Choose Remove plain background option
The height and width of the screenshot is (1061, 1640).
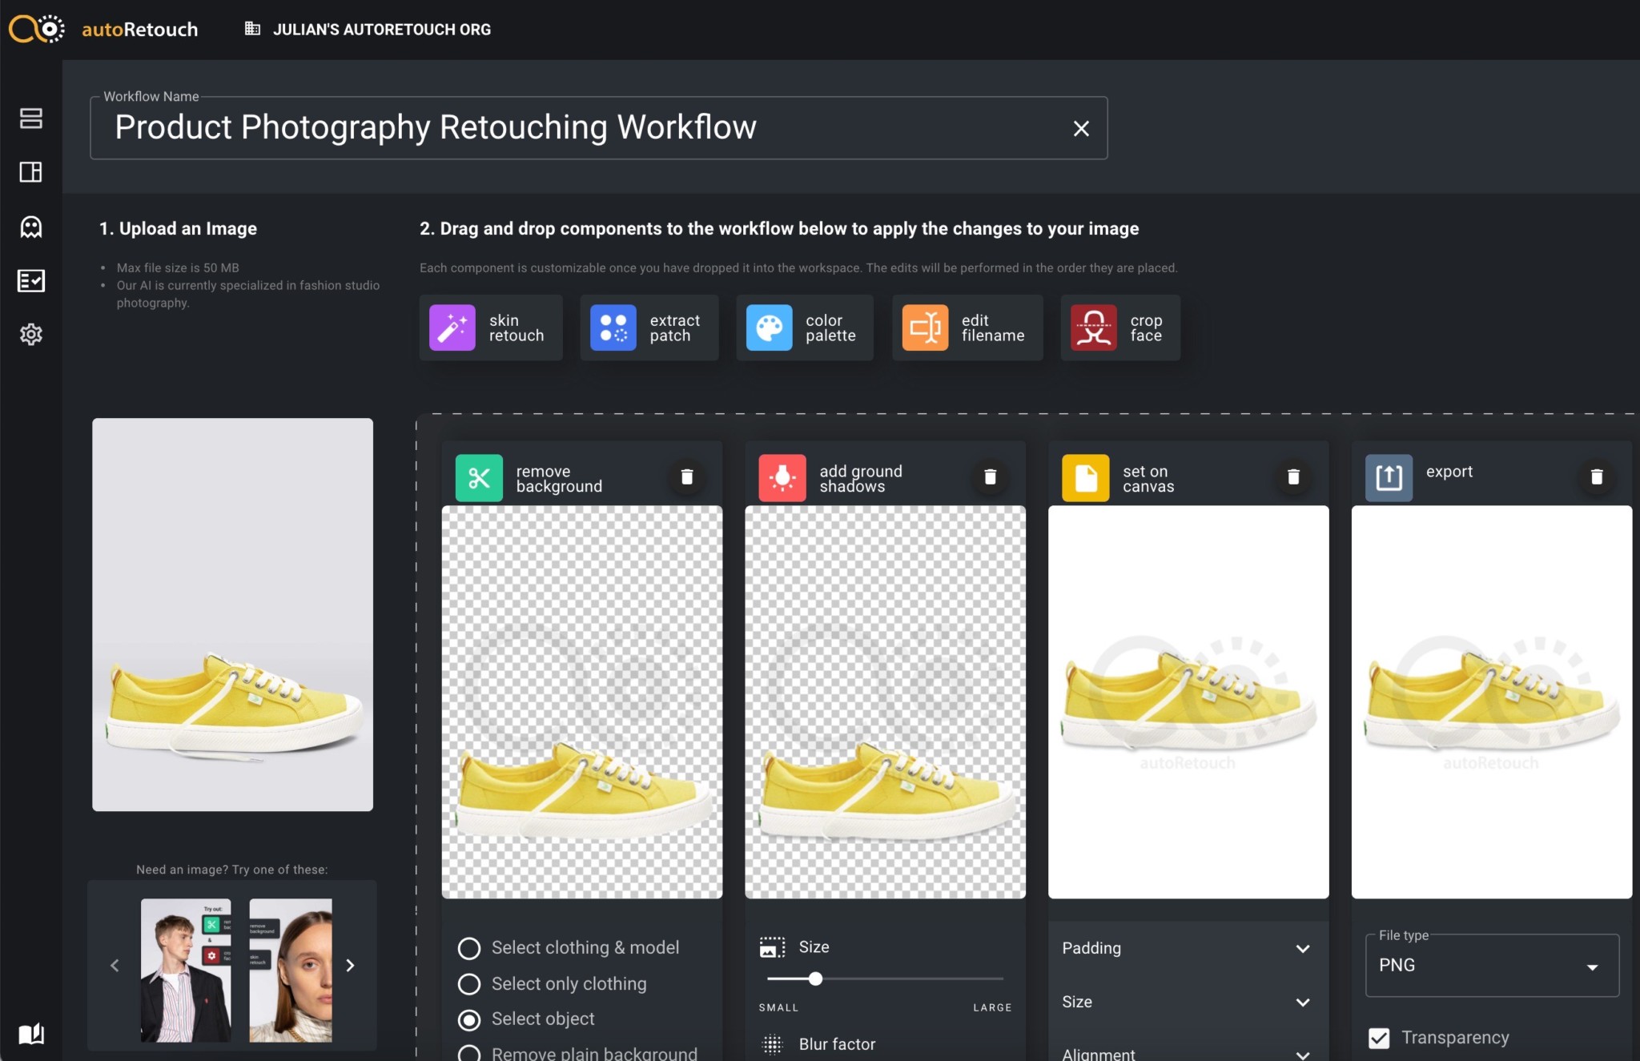[577, 1051]
